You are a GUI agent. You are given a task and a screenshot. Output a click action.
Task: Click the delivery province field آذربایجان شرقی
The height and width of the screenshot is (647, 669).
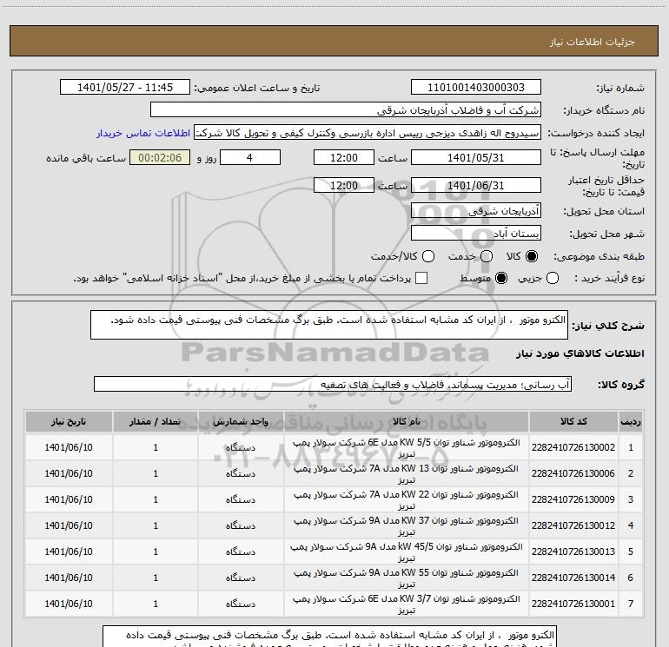tap(476, 211)
